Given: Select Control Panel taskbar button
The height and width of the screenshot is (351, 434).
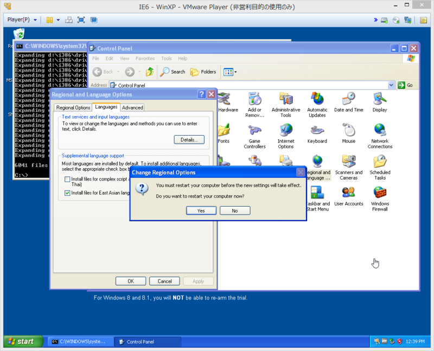Looking at the screenshot, I should tap(148, 342).
